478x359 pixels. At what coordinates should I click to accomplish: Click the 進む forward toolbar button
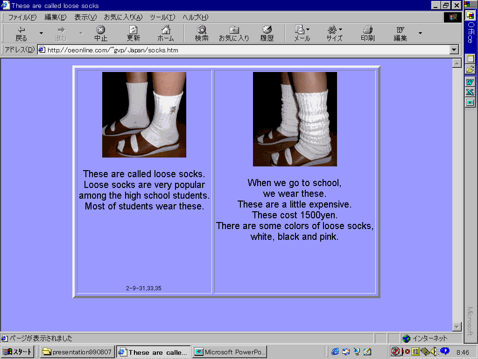[61, 33]
